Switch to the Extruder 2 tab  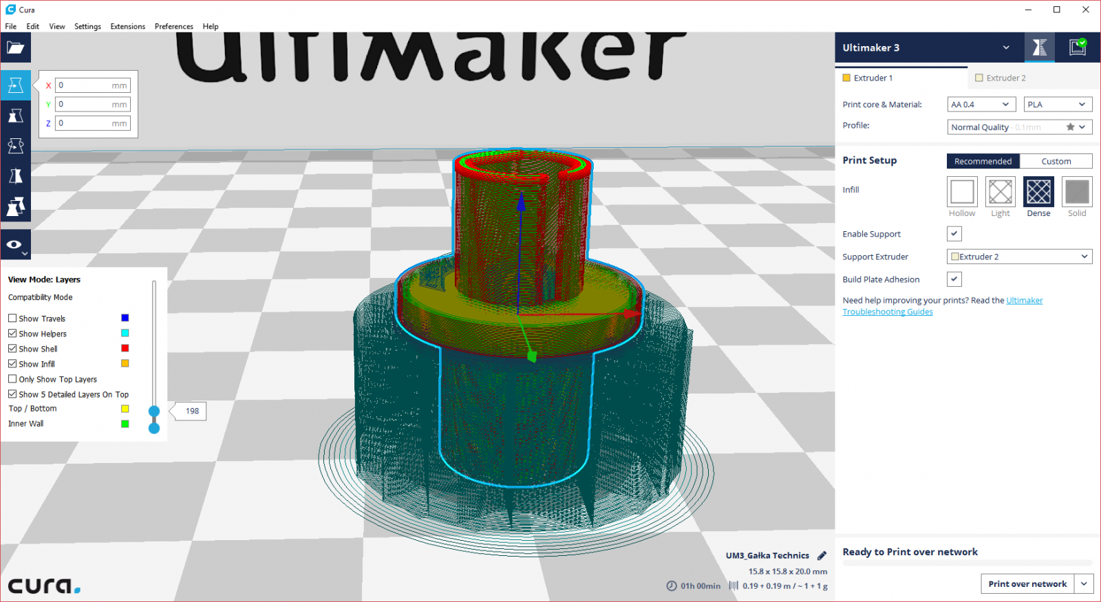[x=1034, y=78]
